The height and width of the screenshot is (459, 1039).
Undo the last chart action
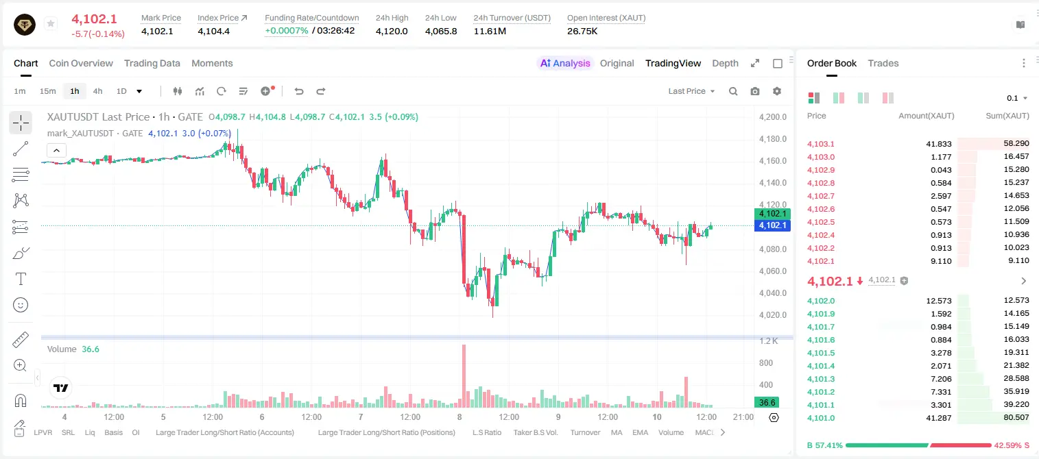[298, 91]
